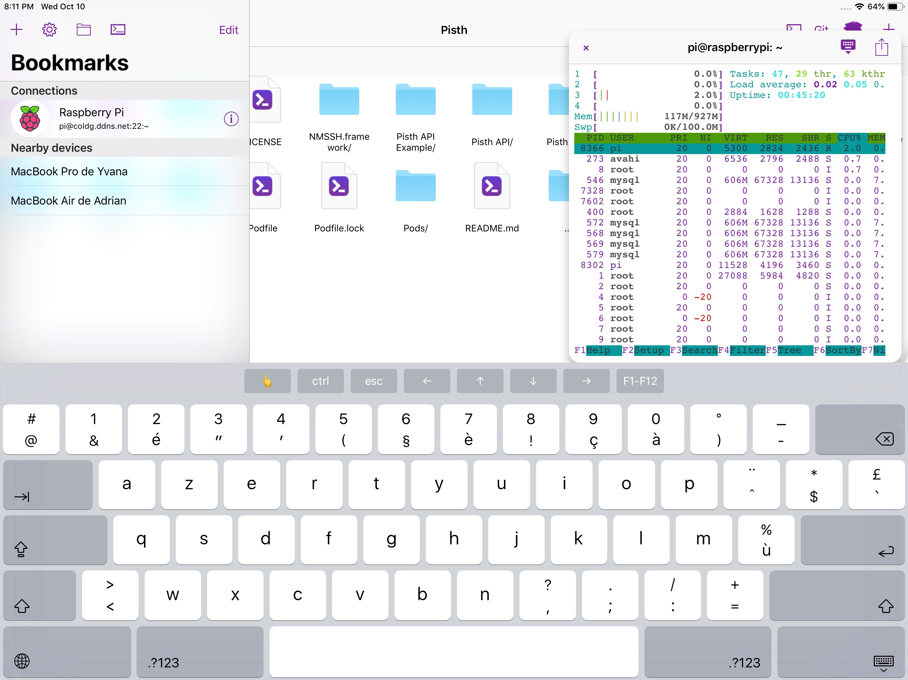Tap the '% ù' key
The height and width of the screenshot is (680, 908).
click(766, 540)
